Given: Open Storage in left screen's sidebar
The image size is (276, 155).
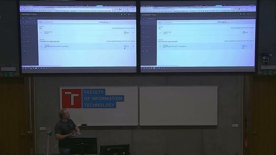Looking at the screenshot, I should pyautogui.click(x=26, y=41).
